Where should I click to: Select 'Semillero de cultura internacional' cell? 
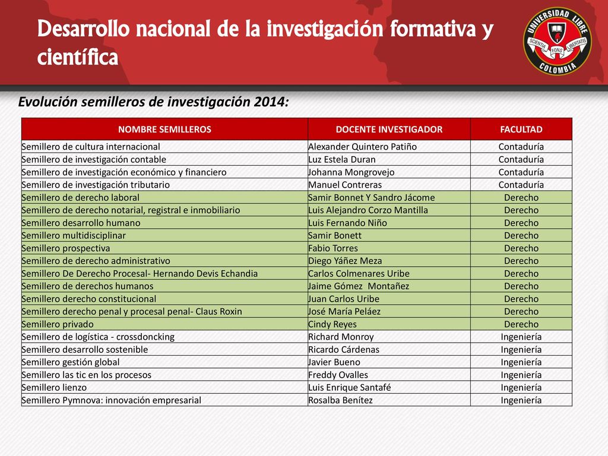(x=165, y=147)
